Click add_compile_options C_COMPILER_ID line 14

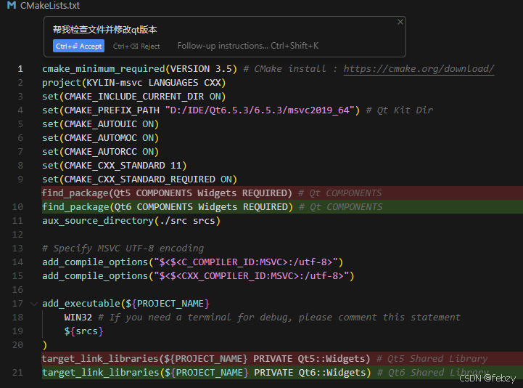[192, 262]
